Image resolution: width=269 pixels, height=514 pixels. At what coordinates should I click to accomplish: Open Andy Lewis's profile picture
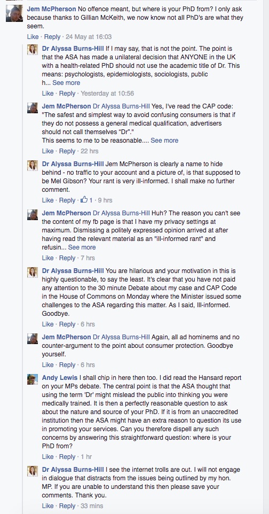tap(33, 379)
